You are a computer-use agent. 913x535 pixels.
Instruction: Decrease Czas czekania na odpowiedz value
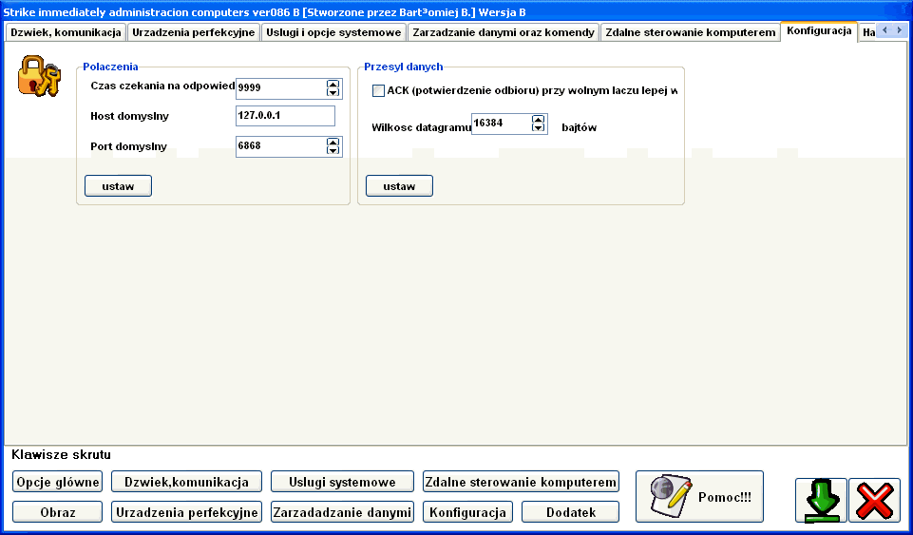click(333, 92)
